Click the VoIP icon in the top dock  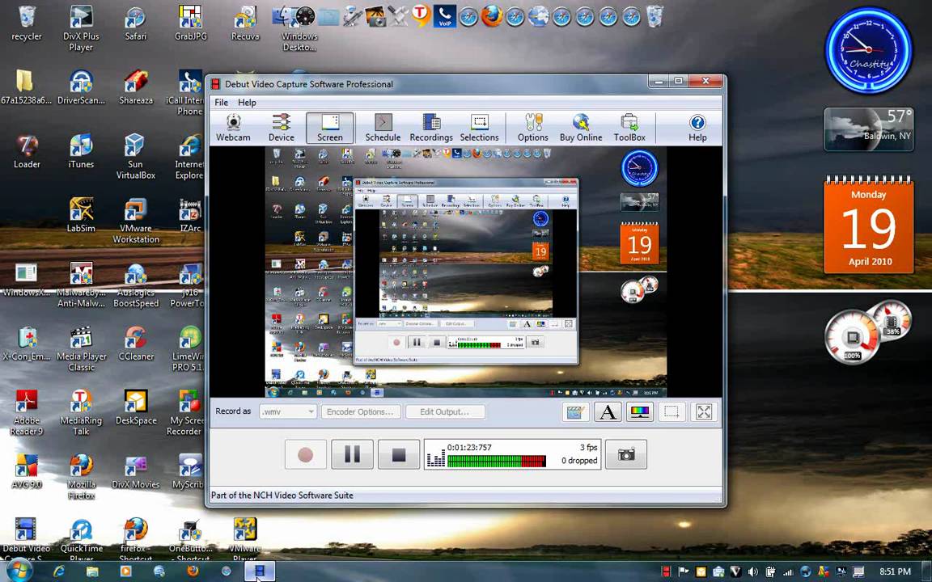pos(445,16)
